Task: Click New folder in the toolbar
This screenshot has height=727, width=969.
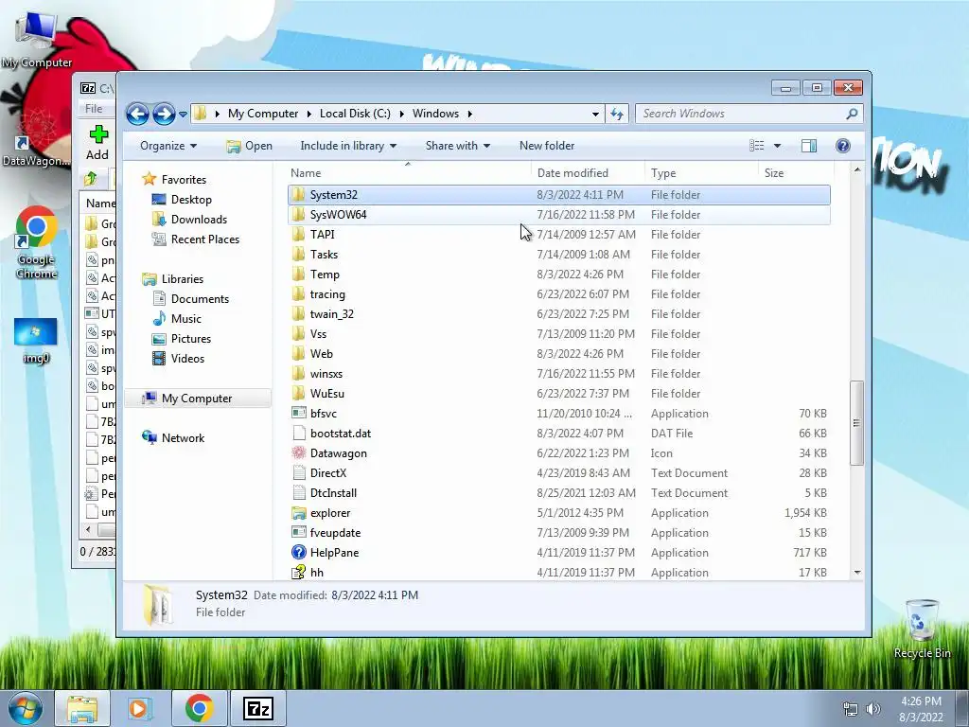Action: click(x=547, y=146)
